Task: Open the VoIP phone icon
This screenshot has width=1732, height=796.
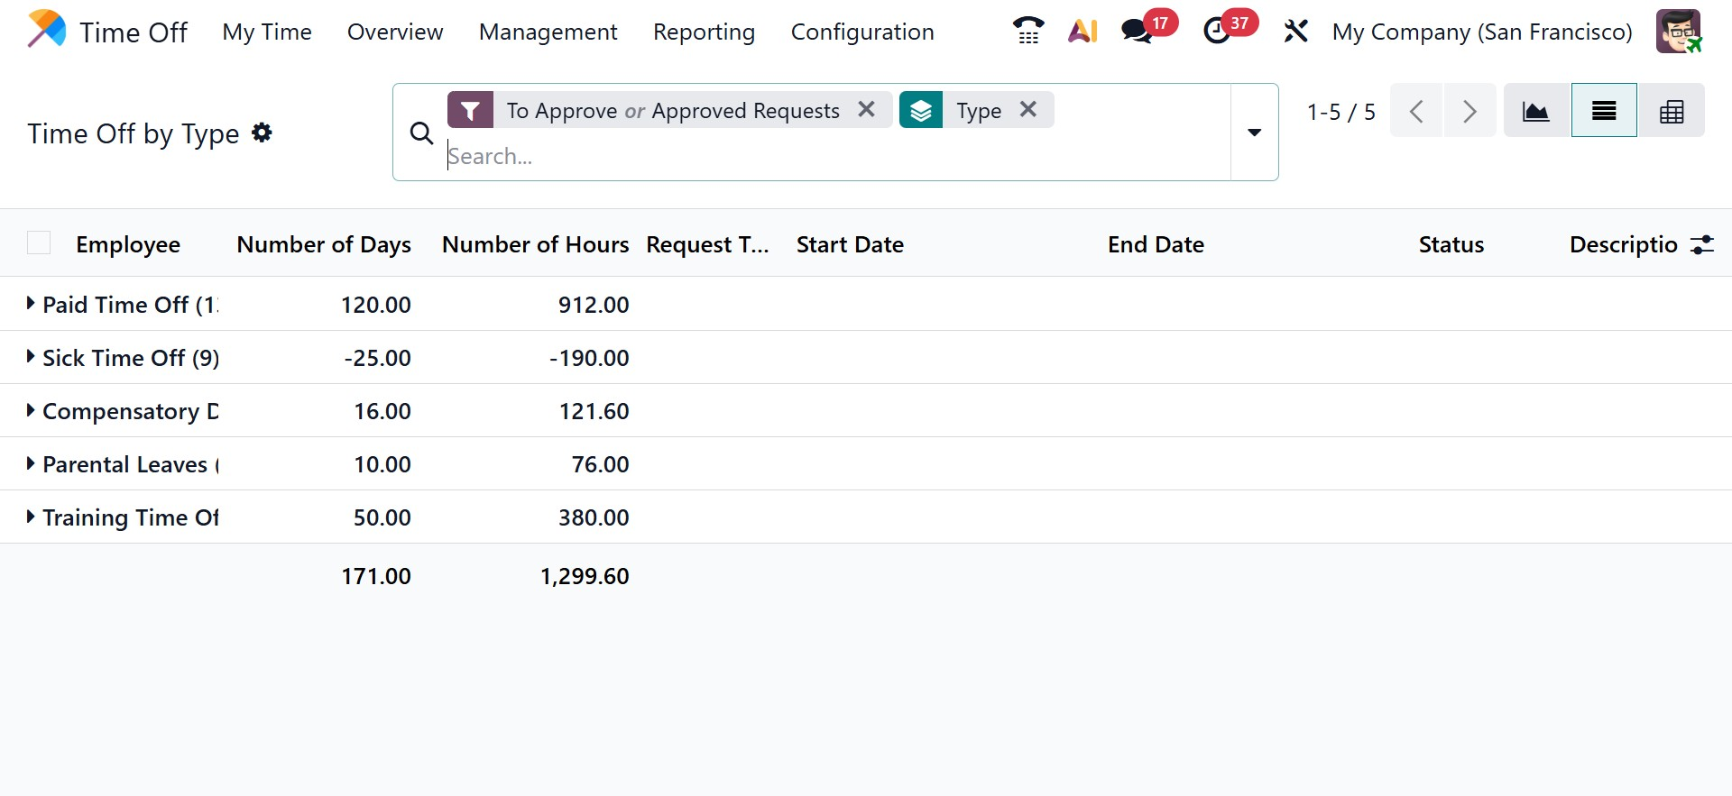Action: click(x=1027, y=32)
